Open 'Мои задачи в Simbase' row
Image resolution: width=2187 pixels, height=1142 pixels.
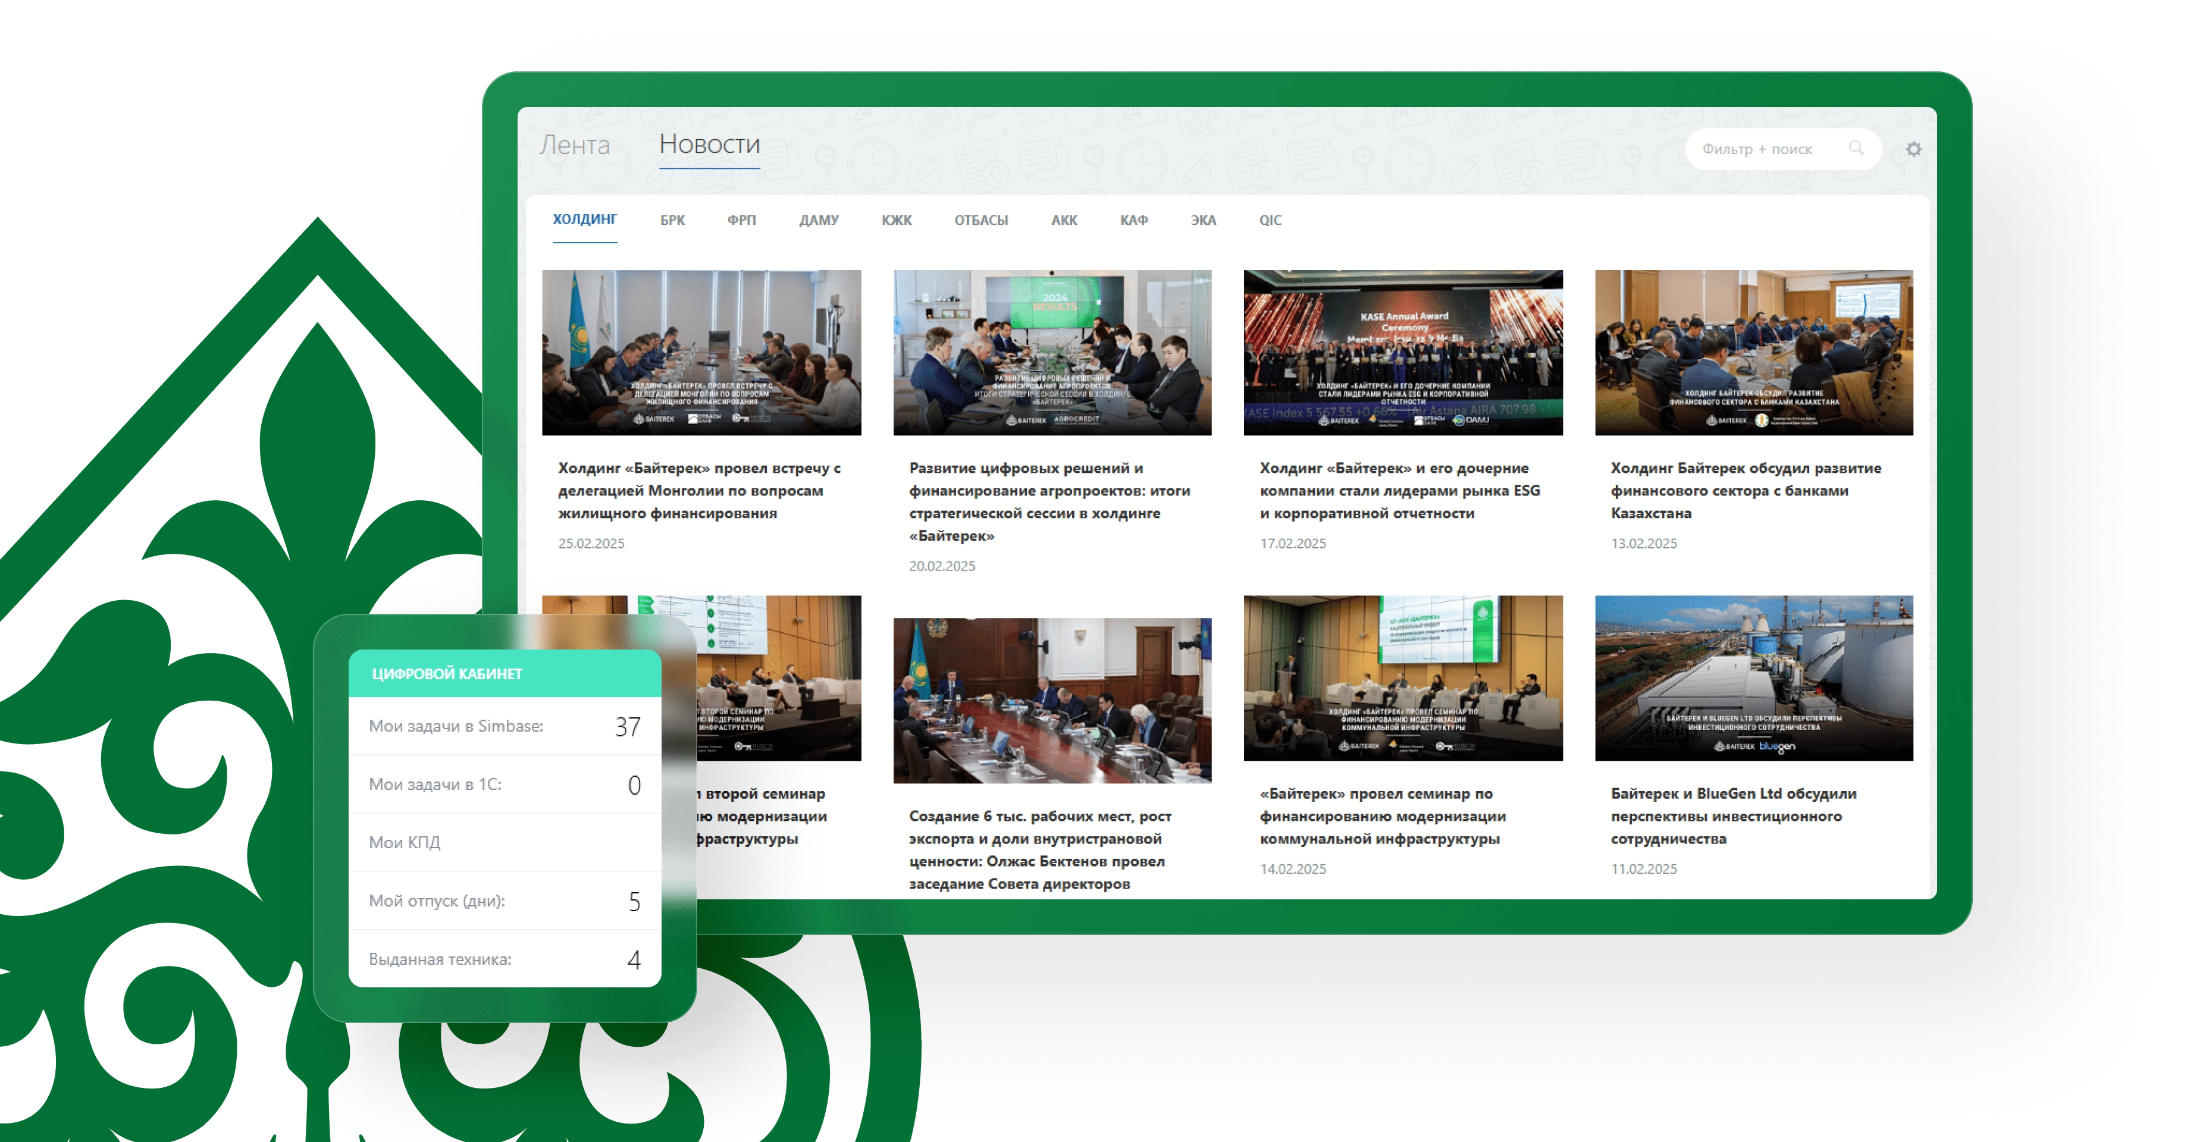tap(505, 726)
